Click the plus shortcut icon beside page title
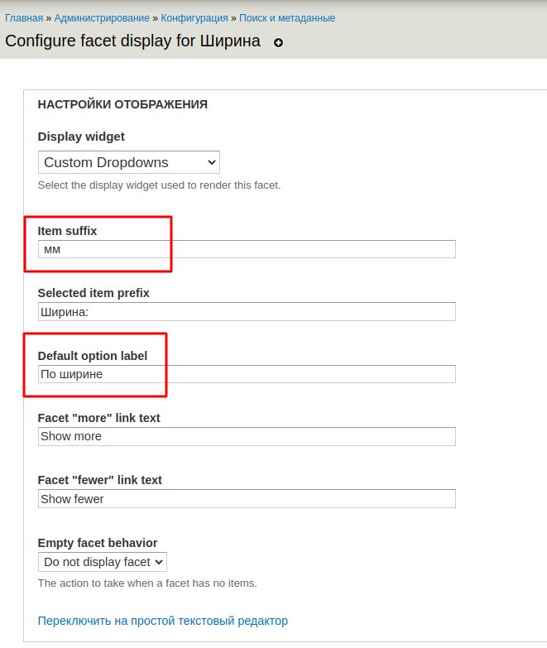 pos(278,42)
